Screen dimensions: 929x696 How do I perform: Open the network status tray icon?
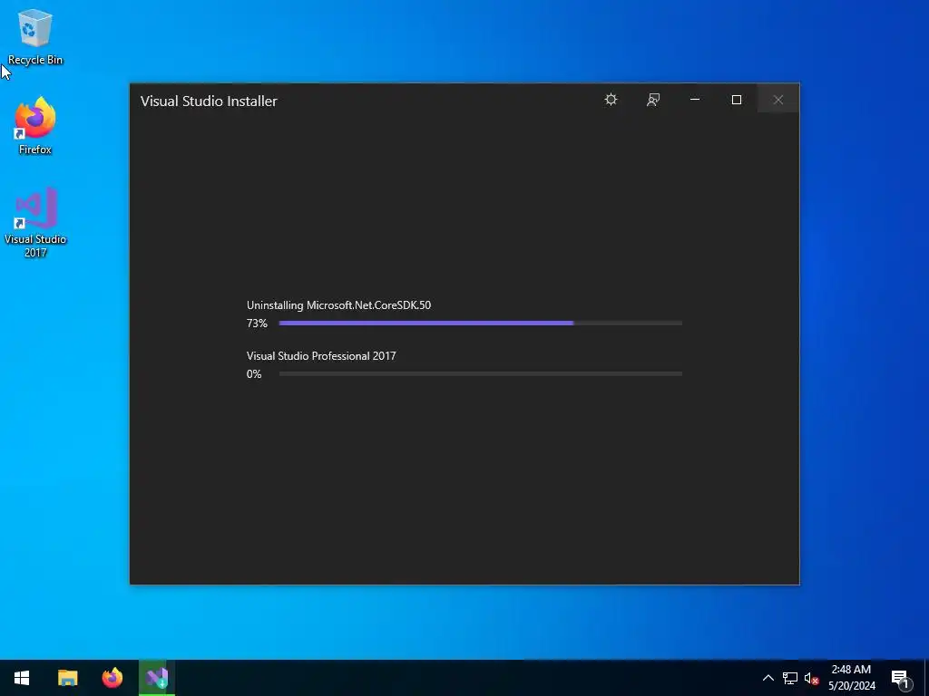pos(790,678)
